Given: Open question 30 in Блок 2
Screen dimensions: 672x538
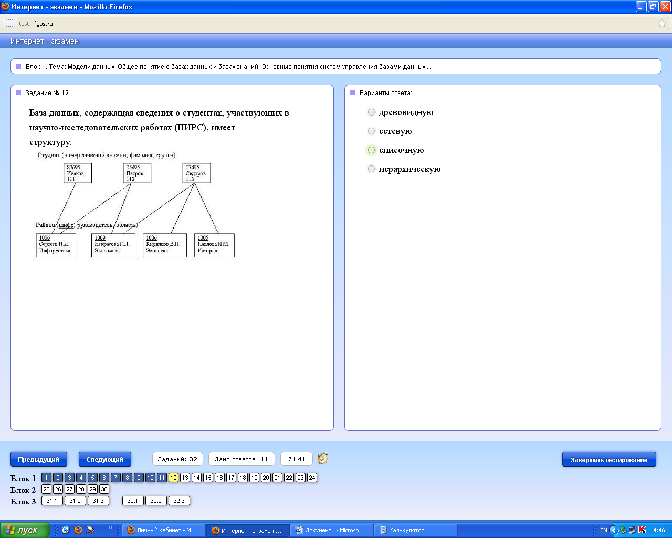Looking at the screenshot, I should (x=104, y=489).
